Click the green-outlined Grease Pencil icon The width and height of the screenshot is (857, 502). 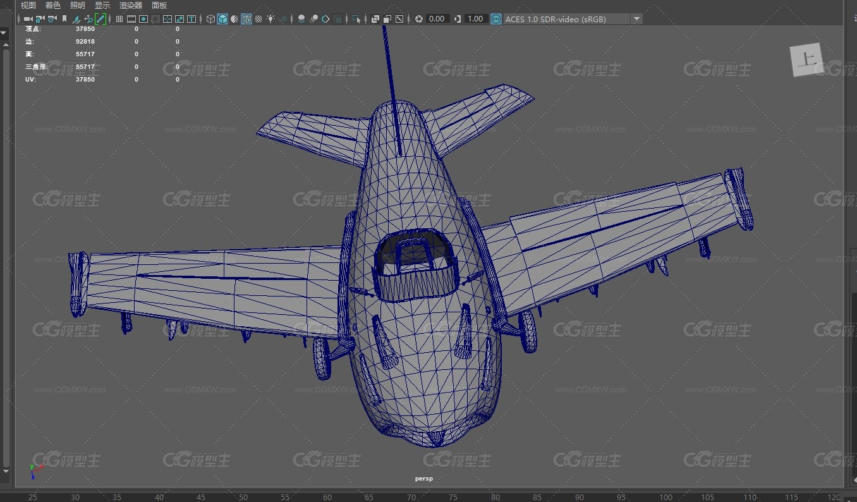(x=100, y=19)
